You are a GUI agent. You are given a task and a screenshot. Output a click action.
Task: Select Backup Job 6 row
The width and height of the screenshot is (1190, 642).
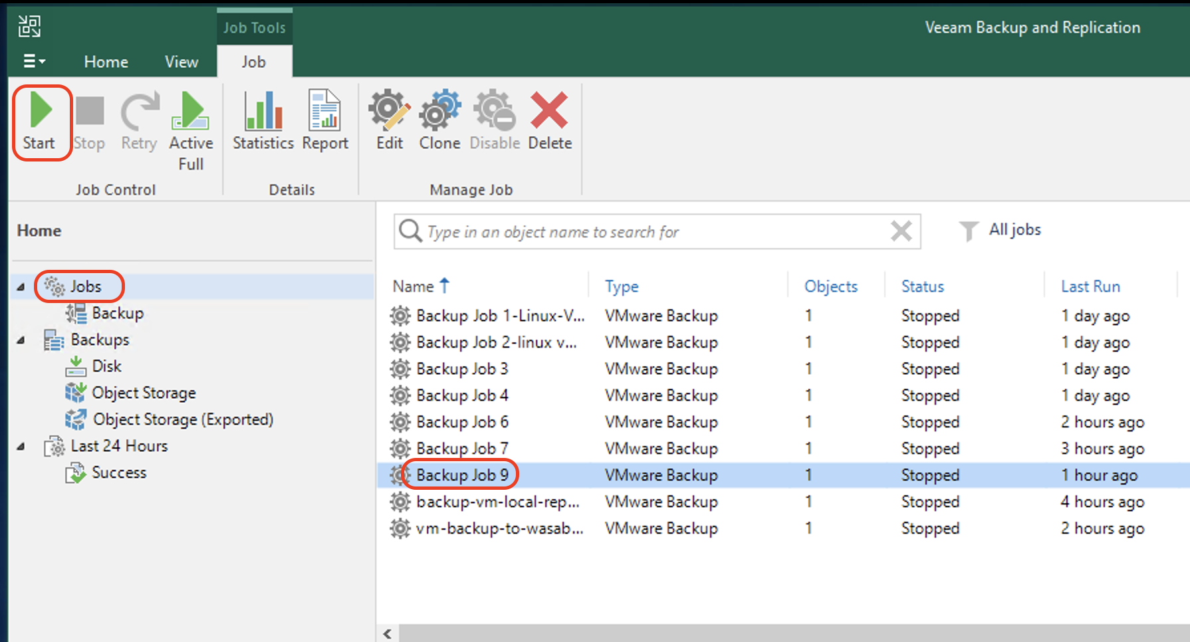click(x=783, y=422)
